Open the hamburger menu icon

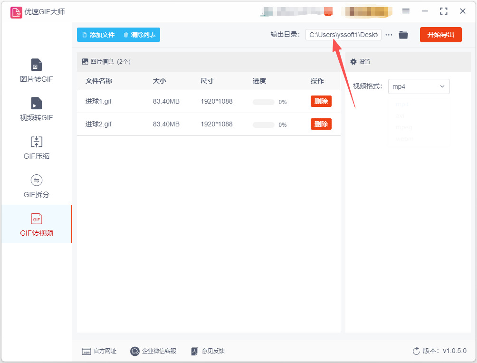coord(406,11)
